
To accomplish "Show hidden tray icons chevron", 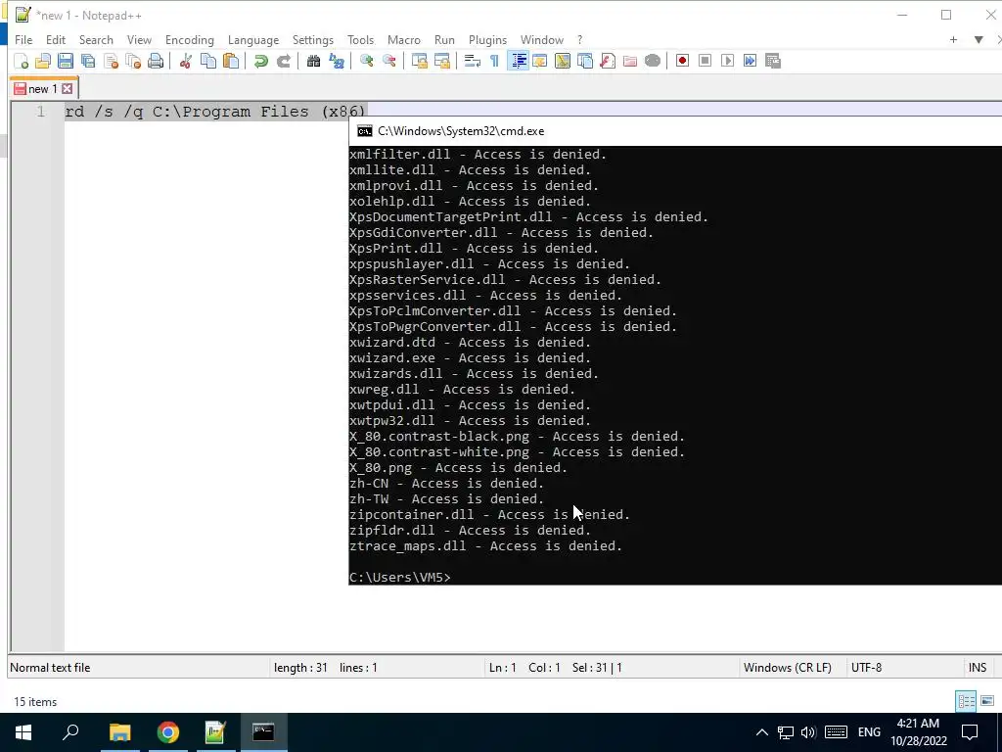I will 761,732.
